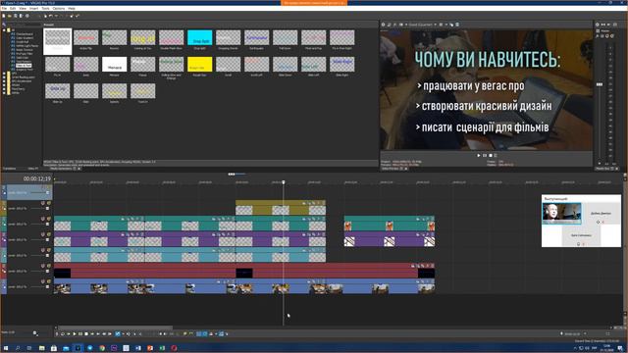The width and height of the screenshot is (628, 353).
Task: Open the Edit menu
Action: tap(13, 8)
